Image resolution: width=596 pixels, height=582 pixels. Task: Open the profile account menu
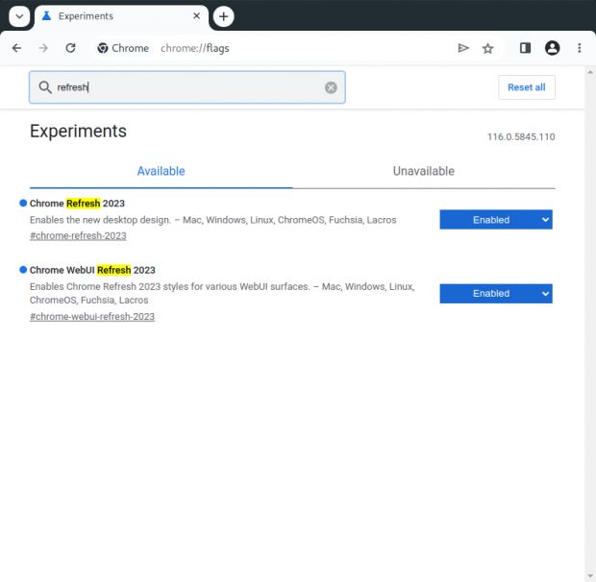pyautogui.click(x=553, y=48)
